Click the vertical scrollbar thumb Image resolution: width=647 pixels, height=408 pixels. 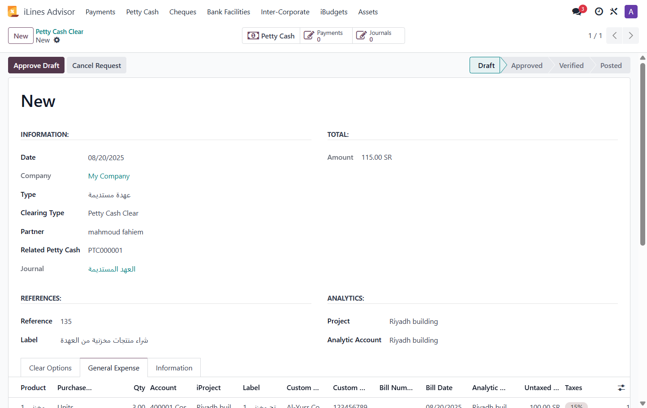click(643, 154)
